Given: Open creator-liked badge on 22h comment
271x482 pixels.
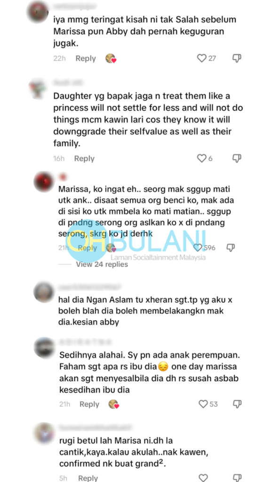Looking at the screenshot, I should 110,58.
